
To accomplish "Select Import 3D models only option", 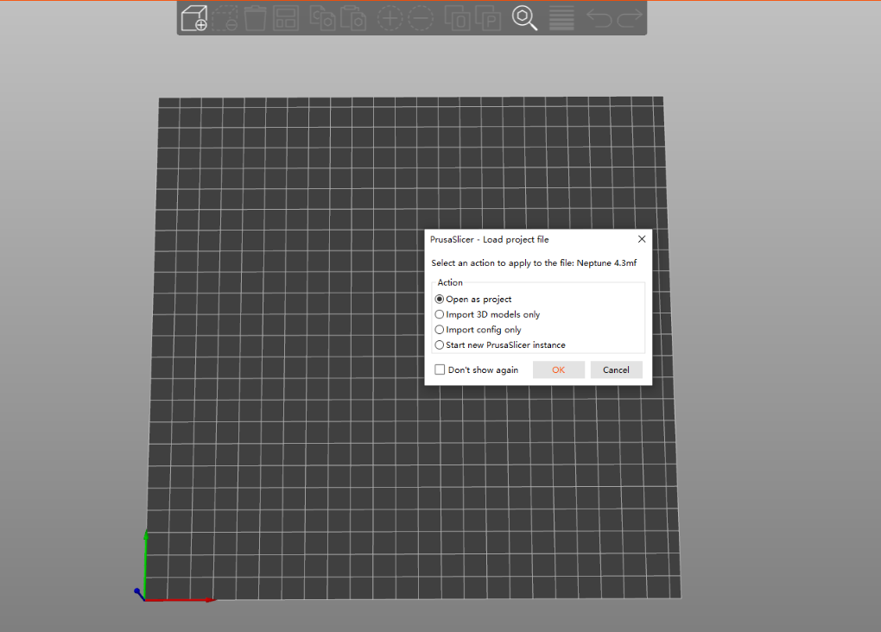I will [x=440, y=315].
